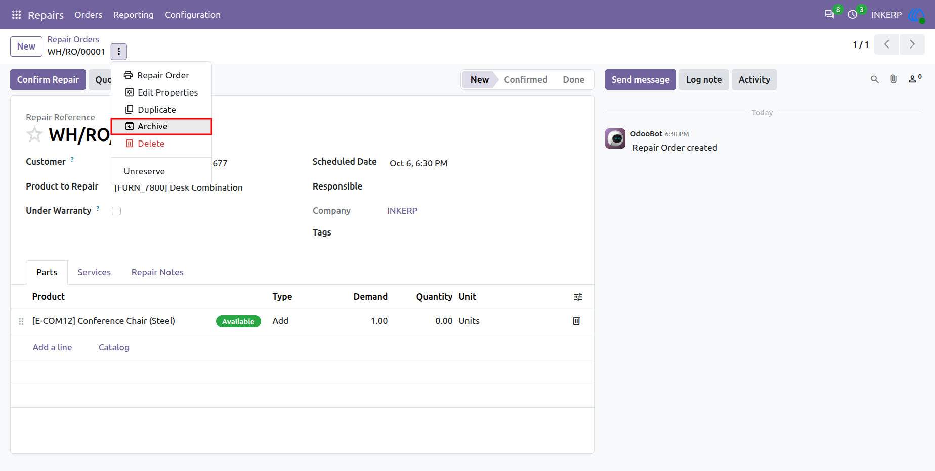Click the Add a line link
935x471 pixels.
(52, 347)
